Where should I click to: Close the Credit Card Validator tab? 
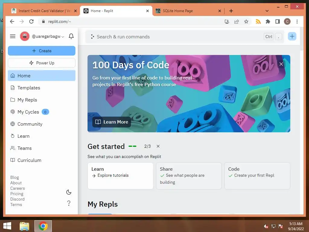tap(75, 11)
